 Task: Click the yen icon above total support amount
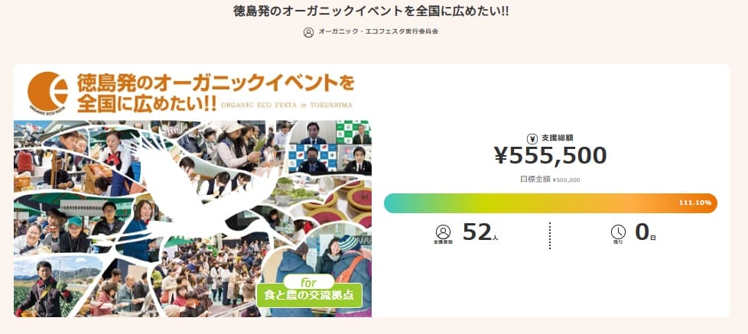pyautogui.click(x=532, y=139)
